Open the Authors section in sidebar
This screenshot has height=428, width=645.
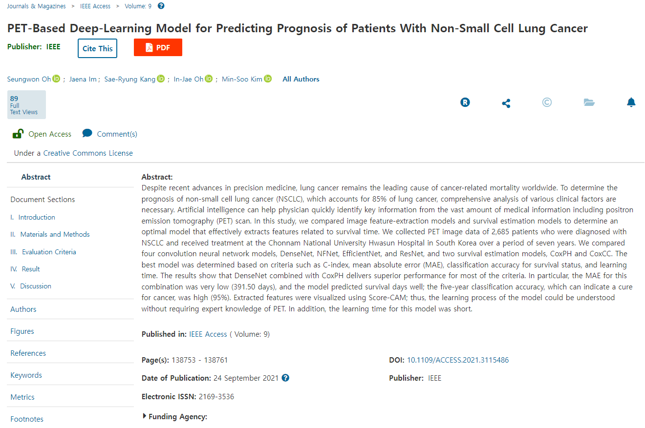[23, 309]
